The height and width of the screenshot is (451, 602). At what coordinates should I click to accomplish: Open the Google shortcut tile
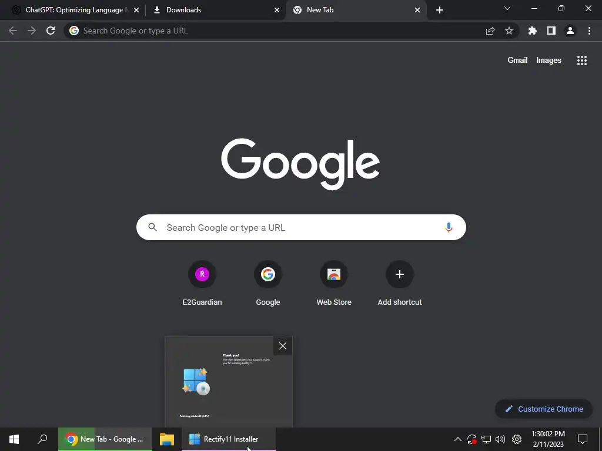pyautogui.click(x=268, y=283)
